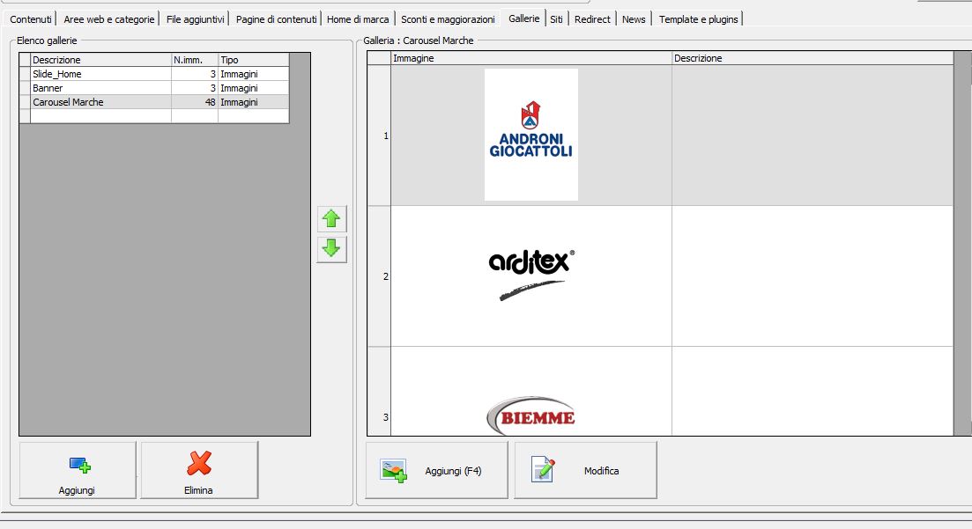Select the Carousel Marche gallery row

[154, 102]
